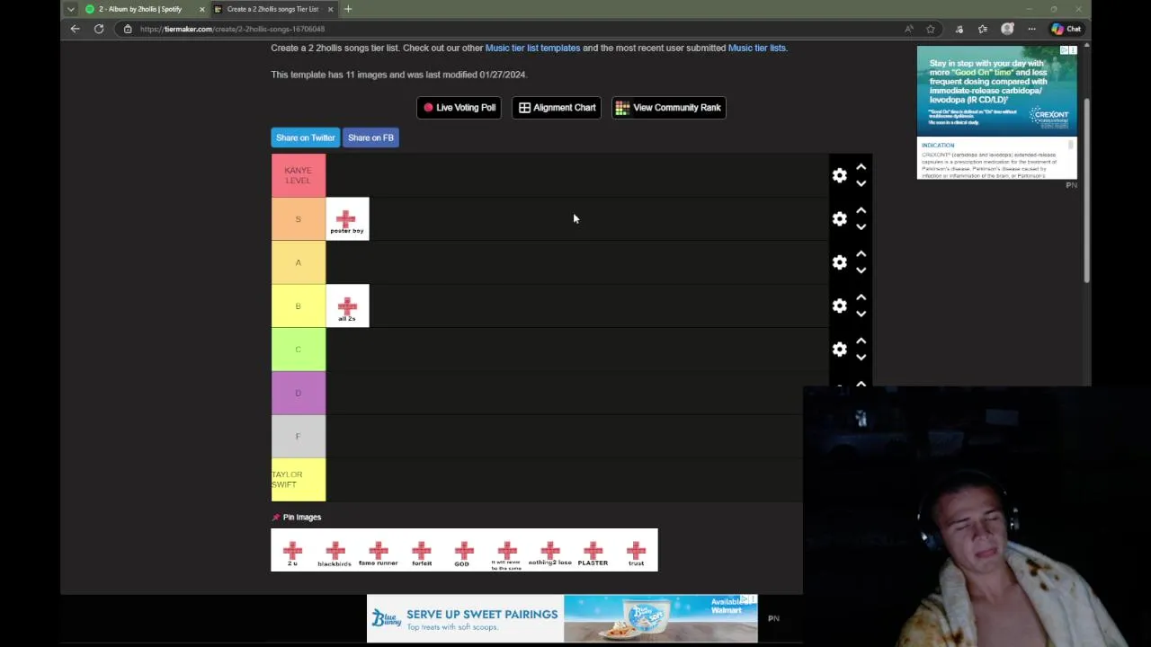Switch to the 2hollis Tier List tab

coord(272,9)
